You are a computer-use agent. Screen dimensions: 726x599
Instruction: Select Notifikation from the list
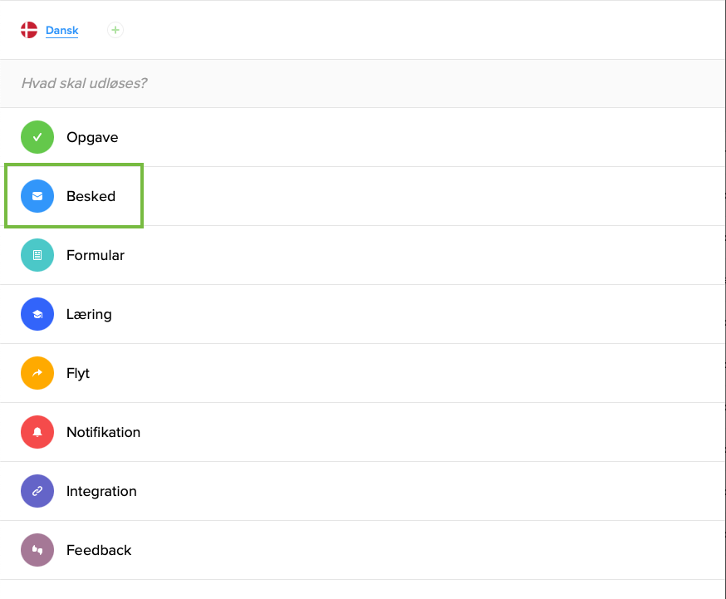coord(103,432)
